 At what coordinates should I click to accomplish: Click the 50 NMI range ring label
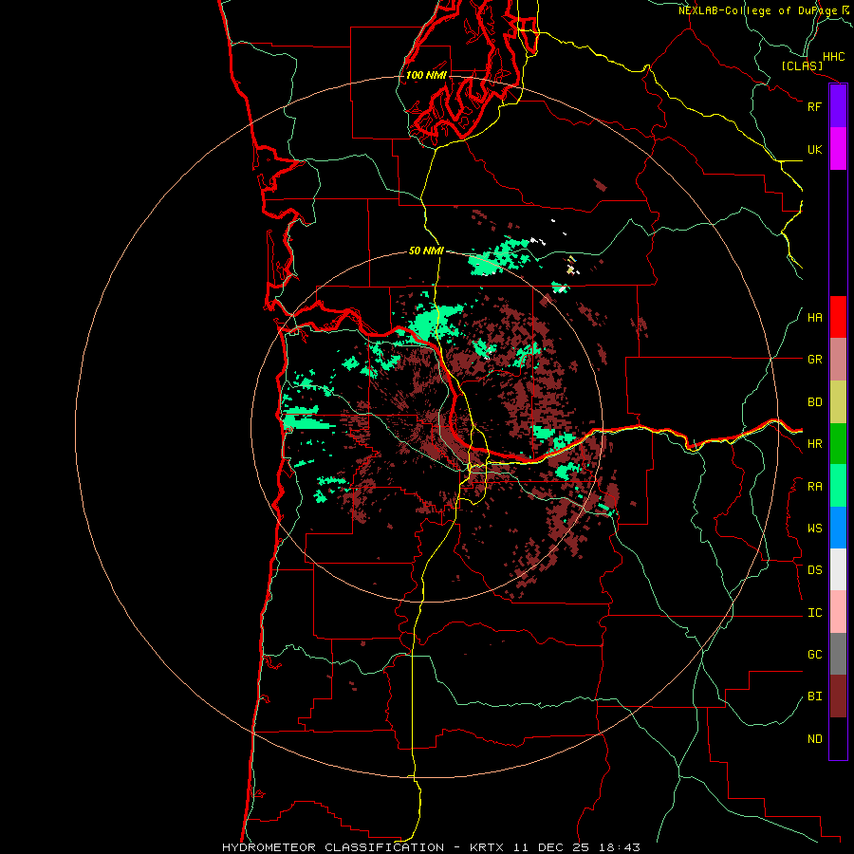coord(426,251)
